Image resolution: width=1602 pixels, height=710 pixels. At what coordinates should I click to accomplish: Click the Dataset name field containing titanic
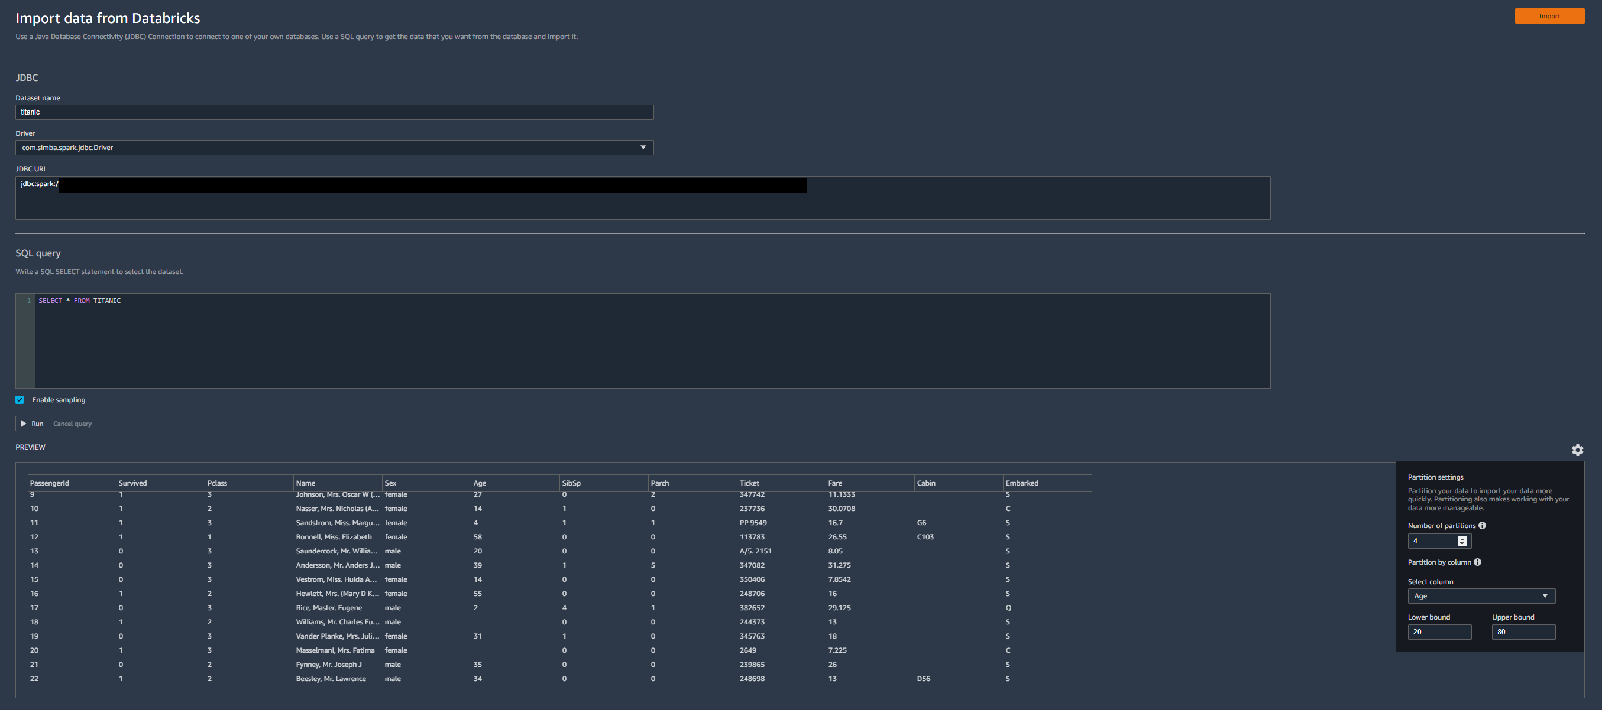tap(334, 112)
